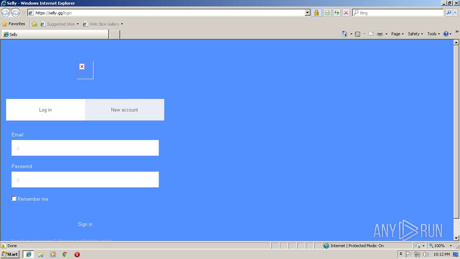Open the Tools menu

[434, 34]
